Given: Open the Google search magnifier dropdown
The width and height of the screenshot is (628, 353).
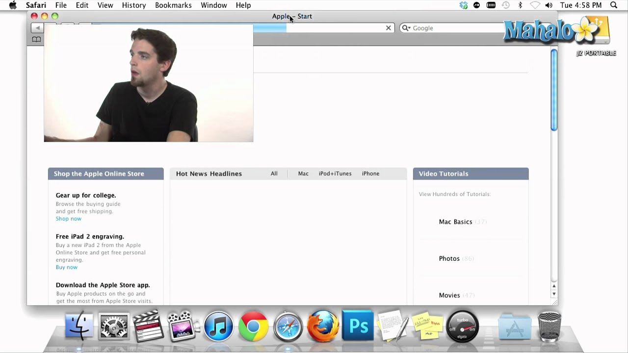Looking at the screenshot, I should [x=406, y=28].
